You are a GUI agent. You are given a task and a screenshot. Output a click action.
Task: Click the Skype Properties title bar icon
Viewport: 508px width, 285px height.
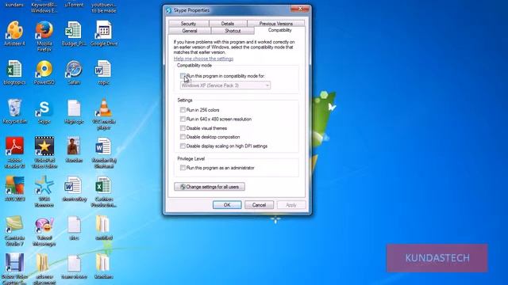(x=168, y=10)
